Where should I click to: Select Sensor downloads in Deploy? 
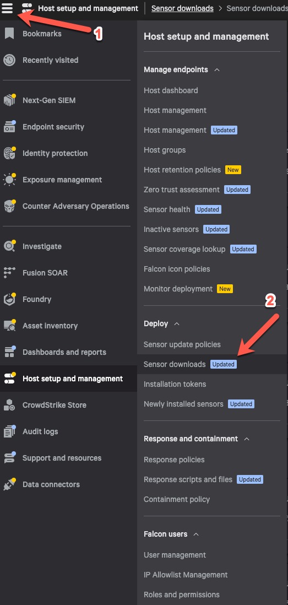click(175, 364)
